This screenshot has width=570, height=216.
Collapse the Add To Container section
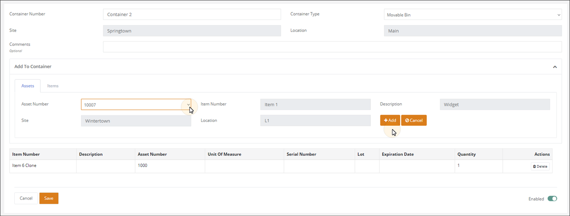click(x=555, y=67)
